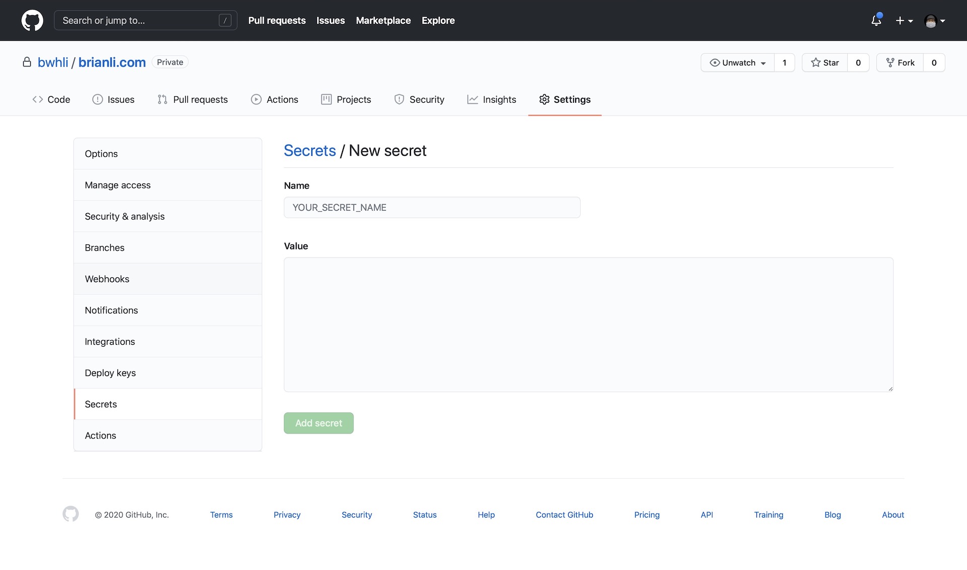967x570 pixels.
Task: Focus the secret Name input field
Action: click(x=432, y=207)
